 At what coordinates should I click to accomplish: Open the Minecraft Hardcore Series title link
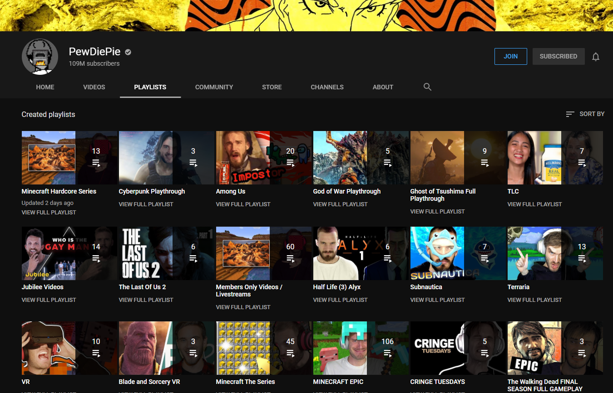59,191
